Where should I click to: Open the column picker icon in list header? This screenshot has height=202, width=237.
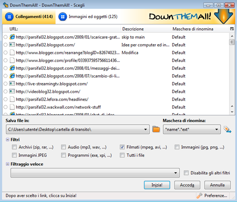[x=232, y=29]
